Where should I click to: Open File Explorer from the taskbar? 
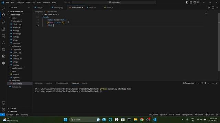135,120
